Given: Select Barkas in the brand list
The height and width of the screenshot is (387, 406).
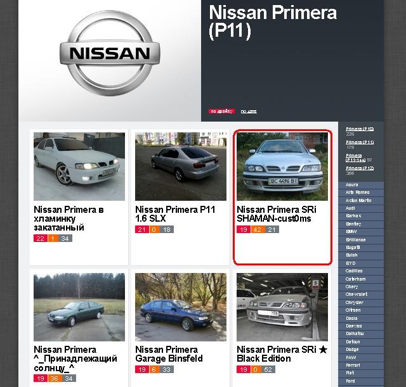Looking at the screenshot, I should pos(353,215).
